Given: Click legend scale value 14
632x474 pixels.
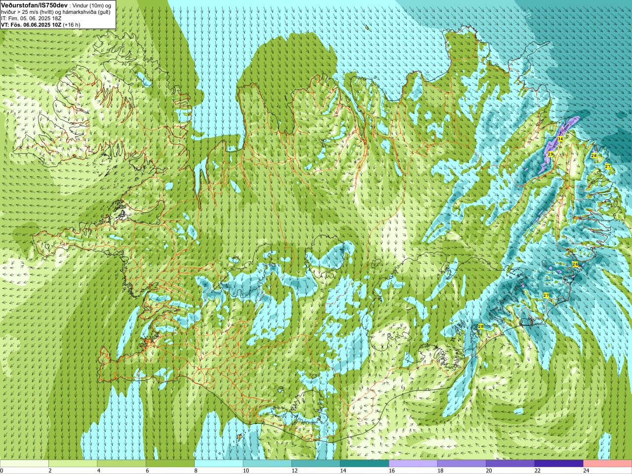Looking at the screenshot, I should (x=343, y=471).
